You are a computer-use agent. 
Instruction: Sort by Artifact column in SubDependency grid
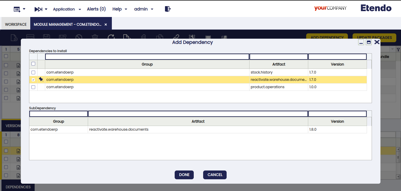coord(198,121)
